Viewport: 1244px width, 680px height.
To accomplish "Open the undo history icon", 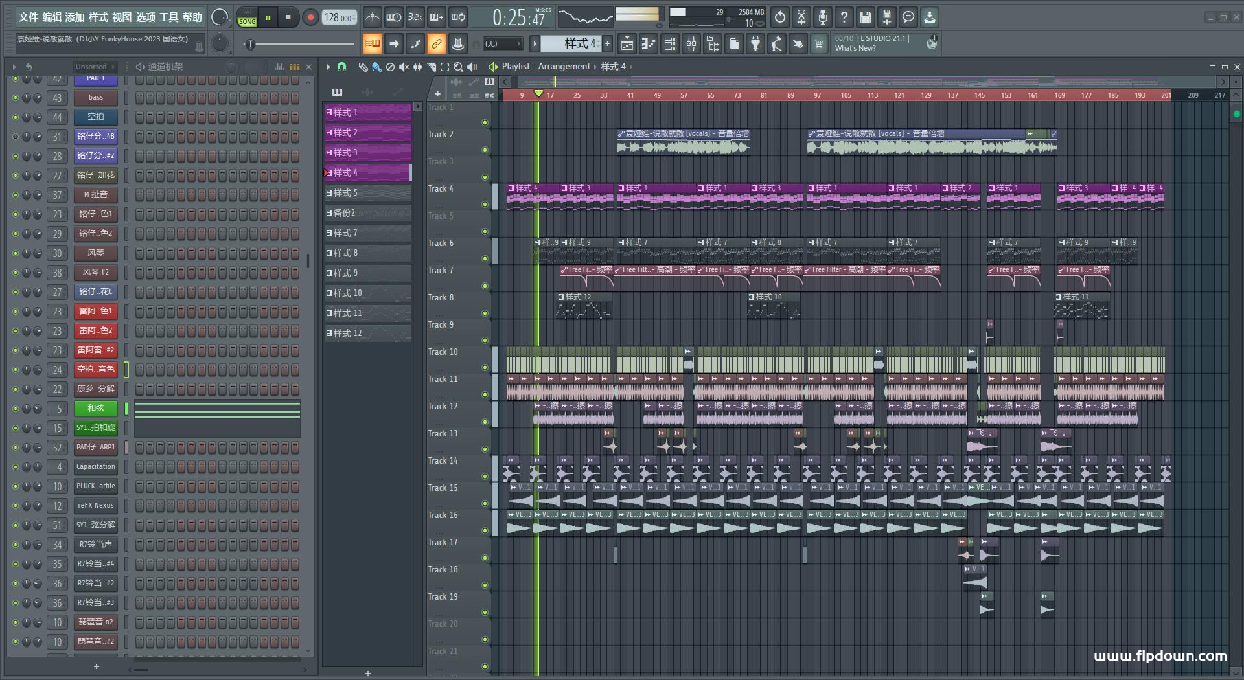I will [x=780, y=17].
